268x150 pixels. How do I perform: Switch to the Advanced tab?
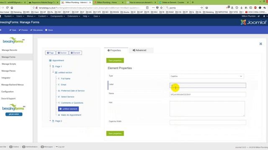(x=141, y=50)
